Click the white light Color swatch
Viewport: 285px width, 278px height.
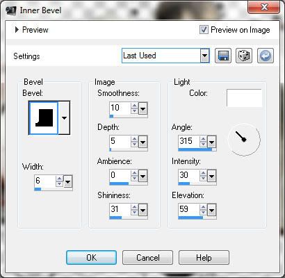(244, 98)
